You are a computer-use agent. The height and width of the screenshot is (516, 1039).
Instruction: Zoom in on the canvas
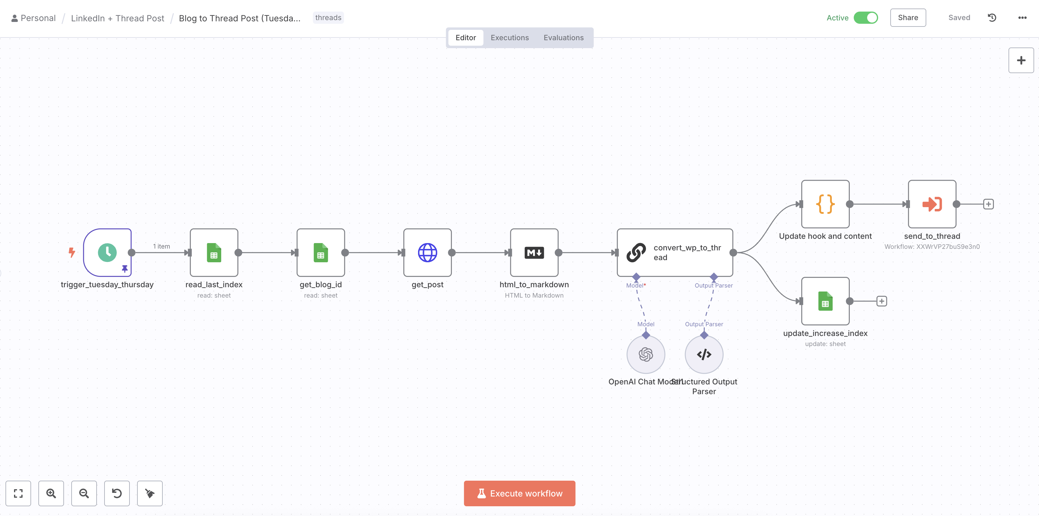pos(51,493)
